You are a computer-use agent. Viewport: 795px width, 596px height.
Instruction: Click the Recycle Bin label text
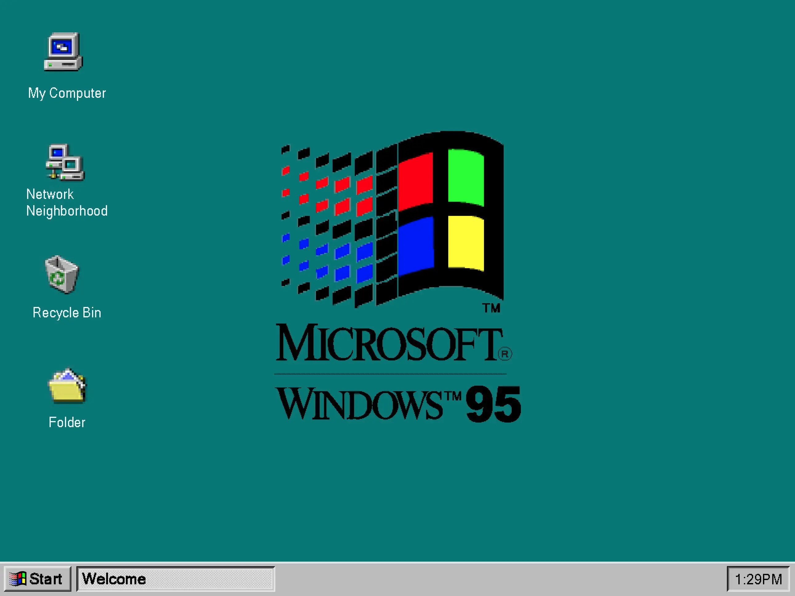coord(67,312)
